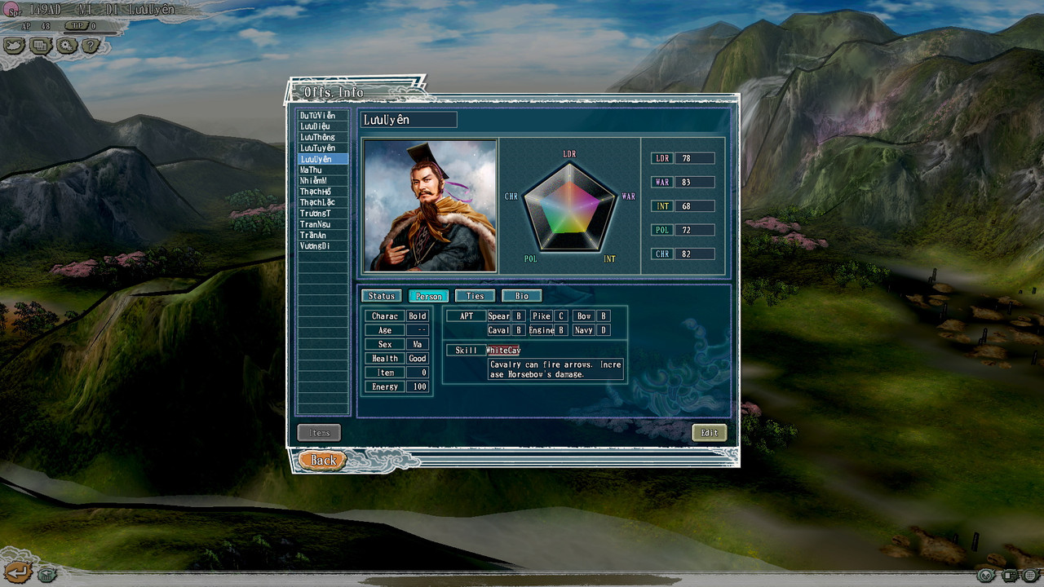
Task: Select officer DuTửViễn in list
Action: tap(323, 116)
